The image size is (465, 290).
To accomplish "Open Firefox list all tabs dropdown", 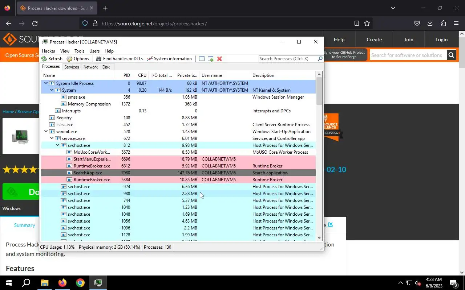I will 393,8.
